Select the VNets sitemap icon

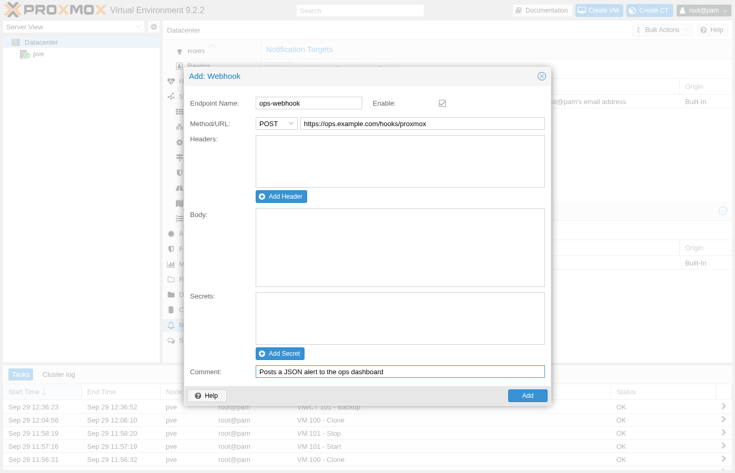point(180,127)
